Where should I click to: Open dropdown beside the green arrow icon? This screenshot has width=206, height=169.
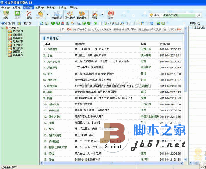point(99,23)
